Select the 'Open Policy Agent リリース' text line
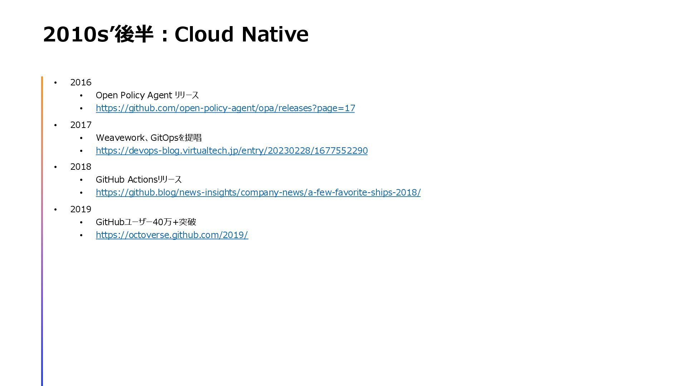Viewport: 687px width, 386px height. point(147,95)
